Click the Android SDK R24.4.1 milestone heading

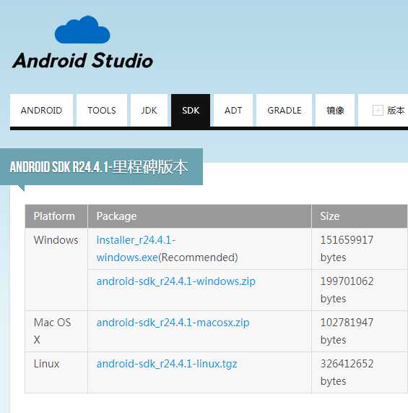99,167
